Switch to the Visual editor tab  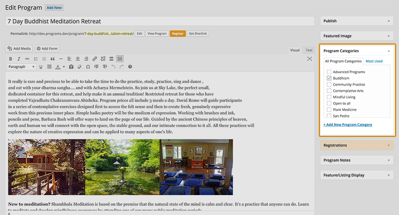[x=295, y=50]
